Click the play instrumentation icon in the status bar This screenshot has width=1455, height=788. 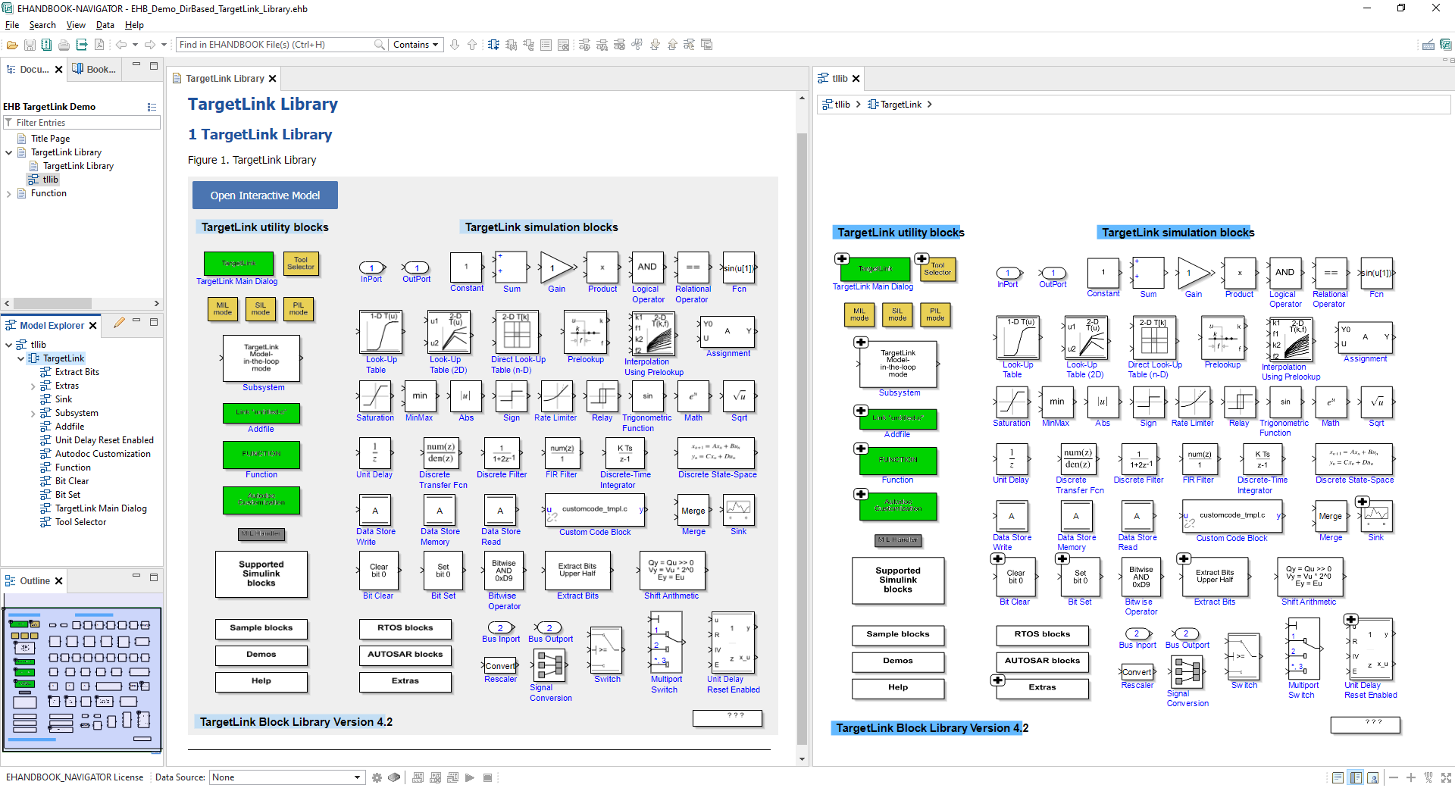click(470, 777)
